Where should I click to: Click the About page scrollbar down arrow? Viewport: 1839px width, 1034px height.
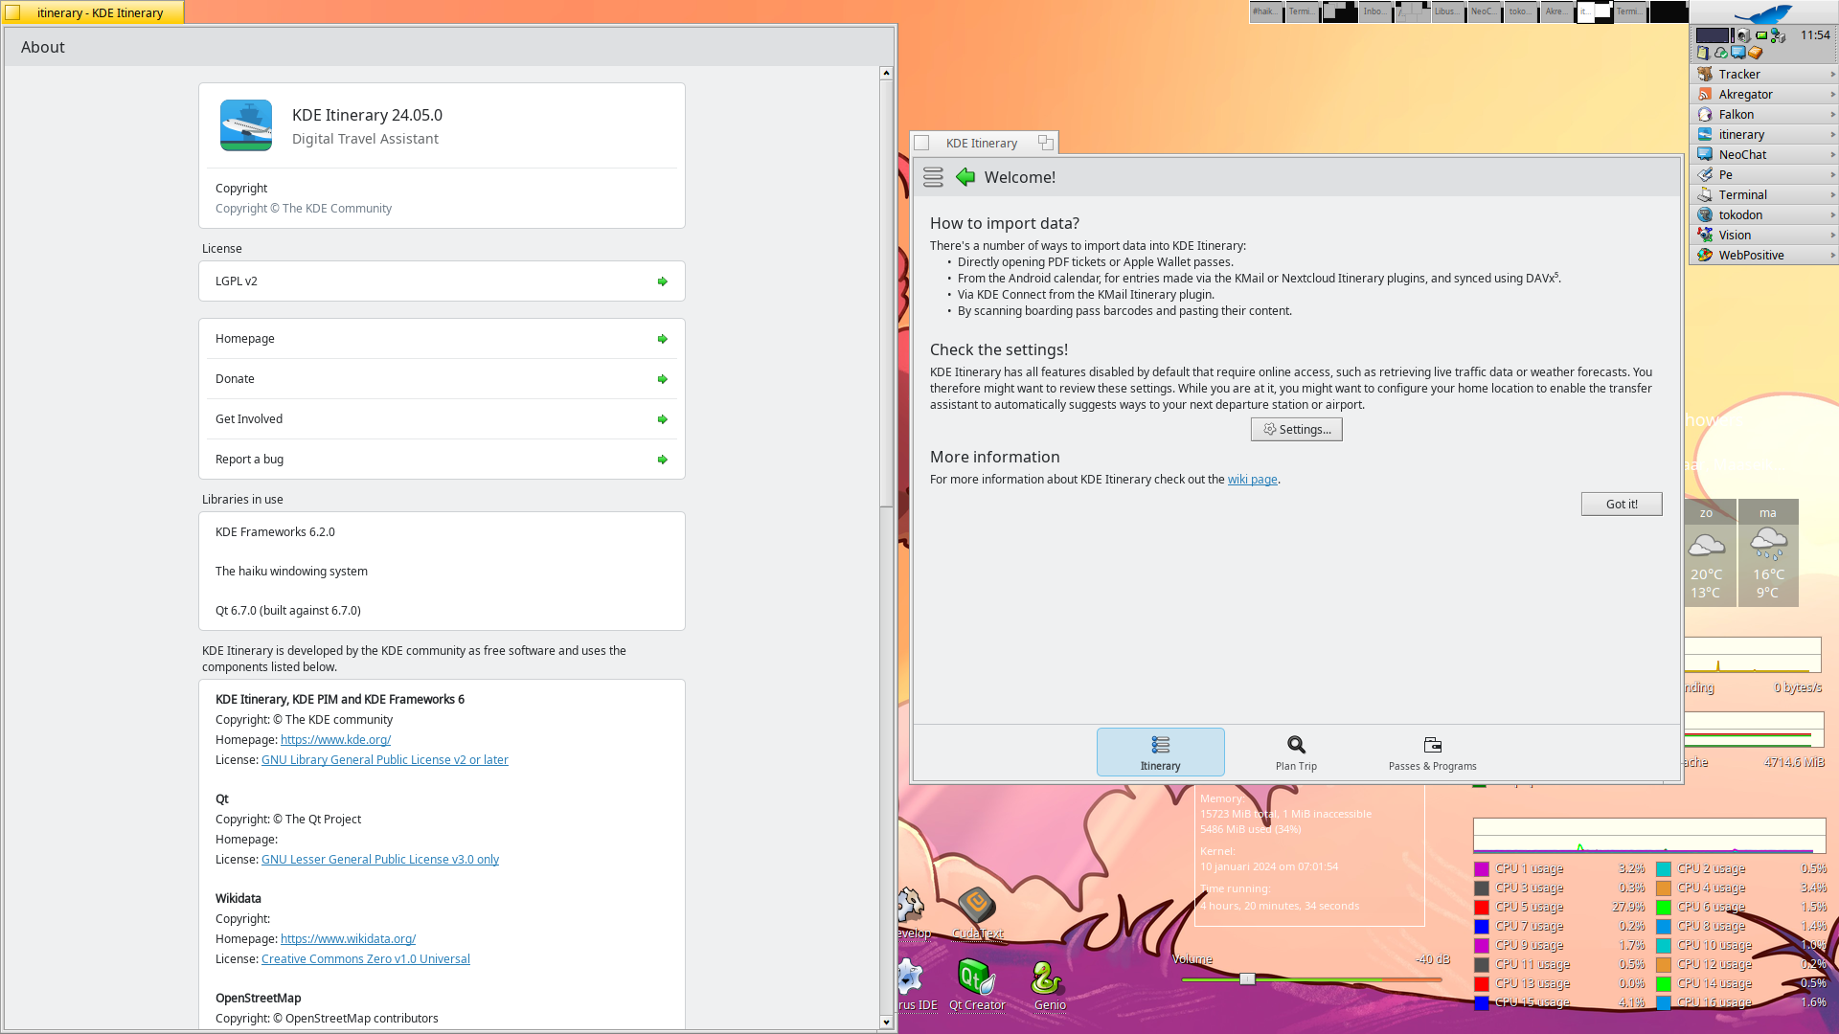[886, 1023]
